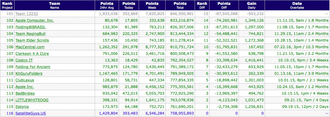Open the KitGuruFolders team link
Image resolution: width=330 pixels, height=117 pixels.
29,74
